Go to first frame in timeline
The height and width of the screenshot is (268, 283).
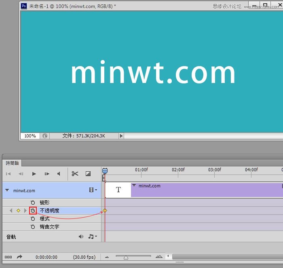click(x=8, y=174)
